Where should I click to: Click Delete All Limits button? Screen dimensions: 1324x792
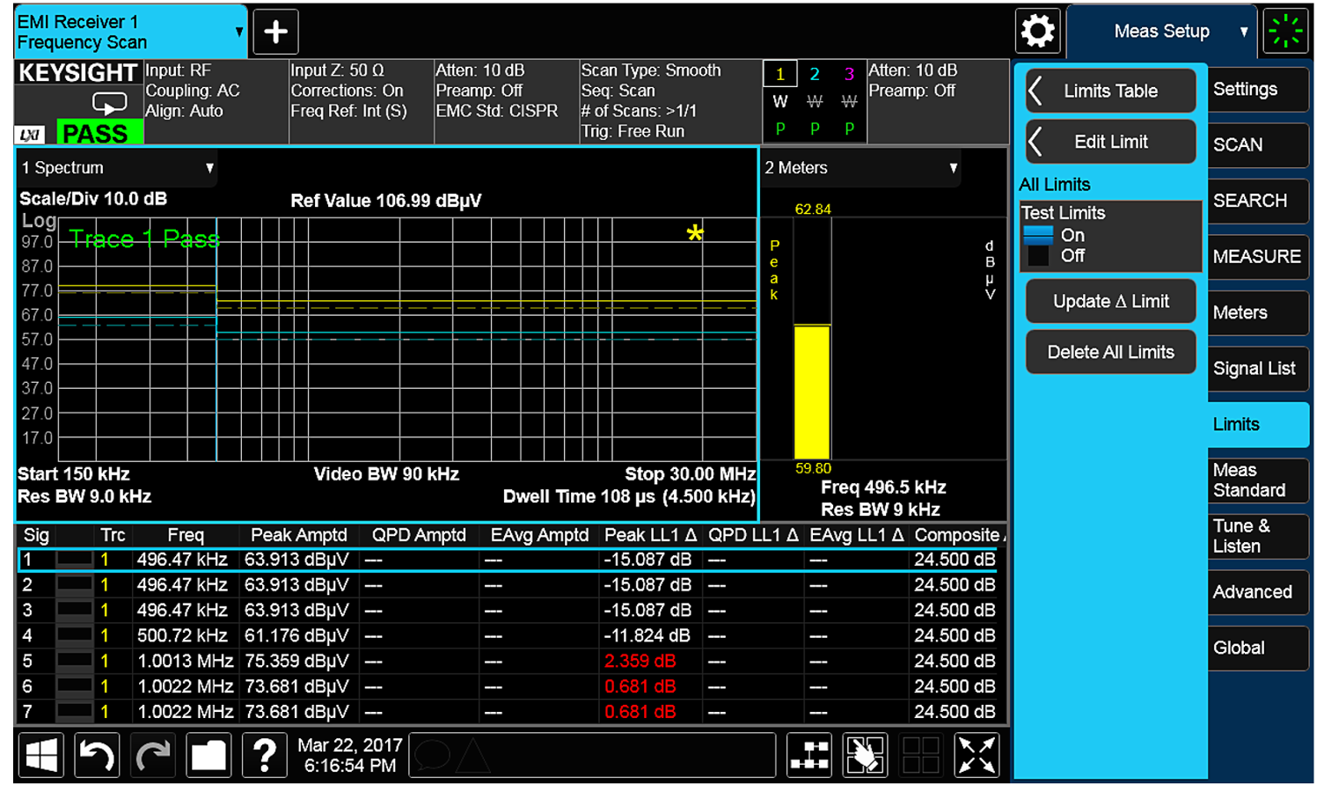(1110, 352)
